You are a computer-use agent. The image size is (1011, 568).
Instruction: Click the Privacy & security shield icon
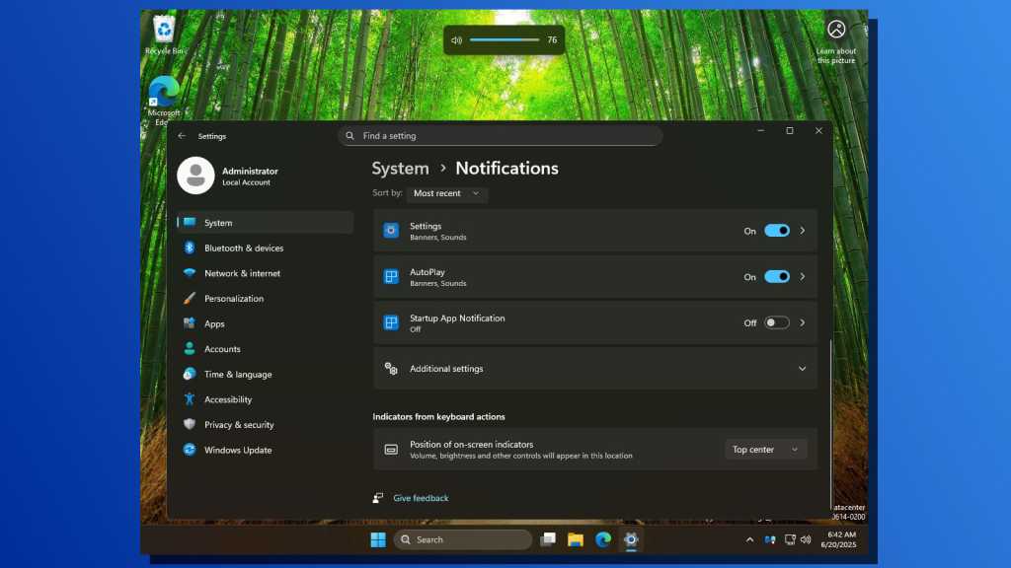[x=190, y=425]
